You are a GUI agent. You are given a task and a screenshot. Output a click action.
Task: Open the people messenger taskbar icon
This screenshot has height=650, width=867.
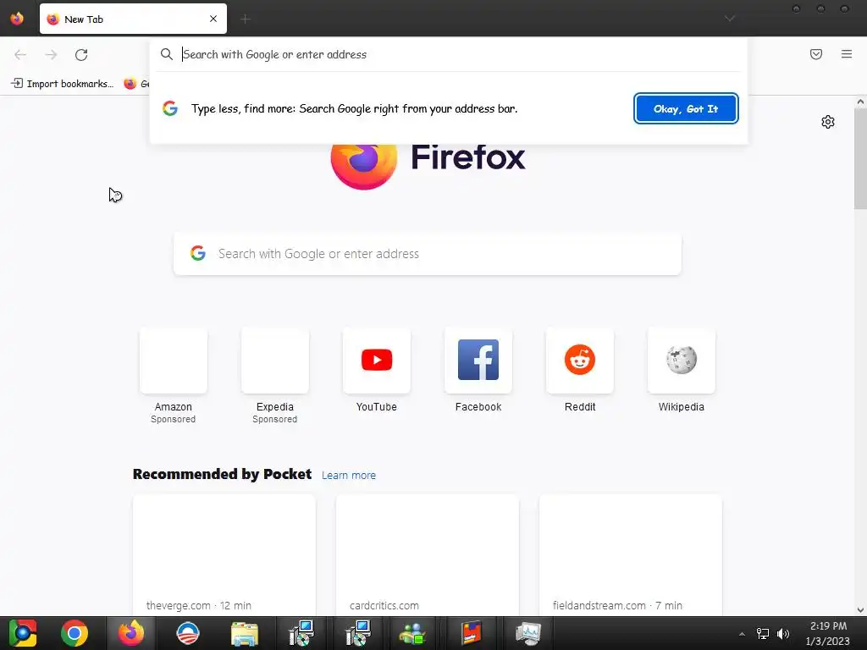click(412, 634)
